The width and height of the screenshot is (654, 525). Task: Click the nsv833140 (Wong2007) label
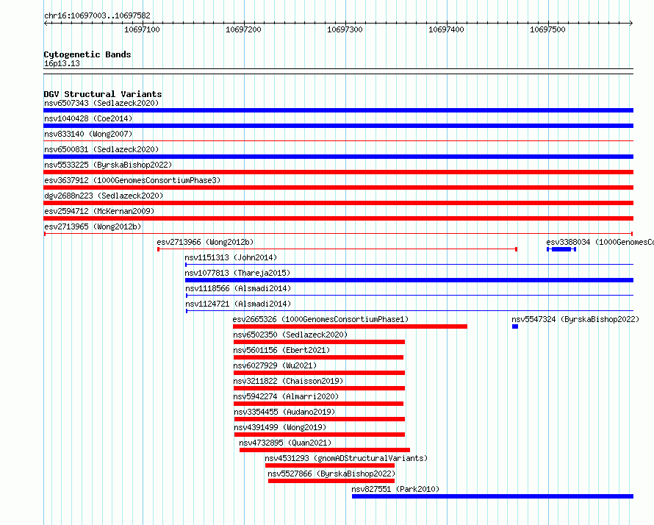(x=88, y=134)
